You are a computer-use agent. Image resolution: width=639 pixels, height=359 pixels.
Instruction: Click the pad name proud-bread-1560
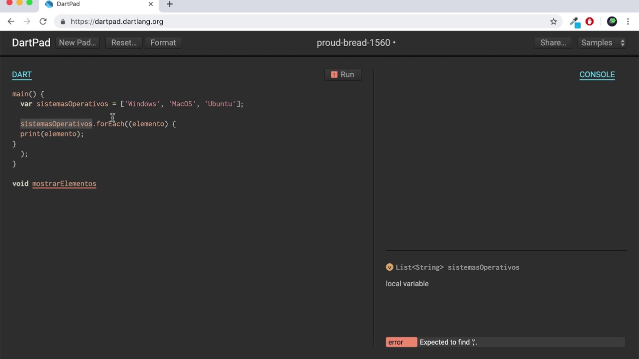353,43
